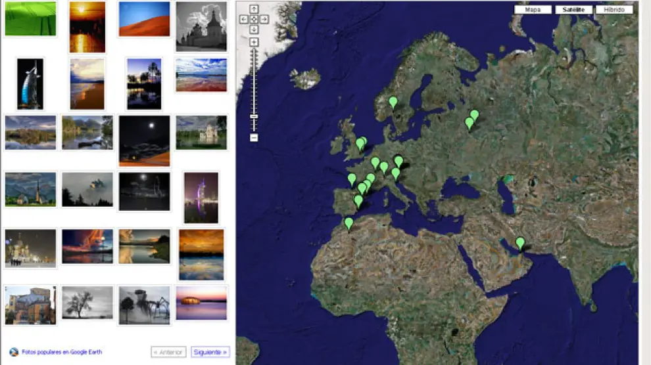Pan the map up with the arrow
Viewport: 651px width, 365px height.
254,9
